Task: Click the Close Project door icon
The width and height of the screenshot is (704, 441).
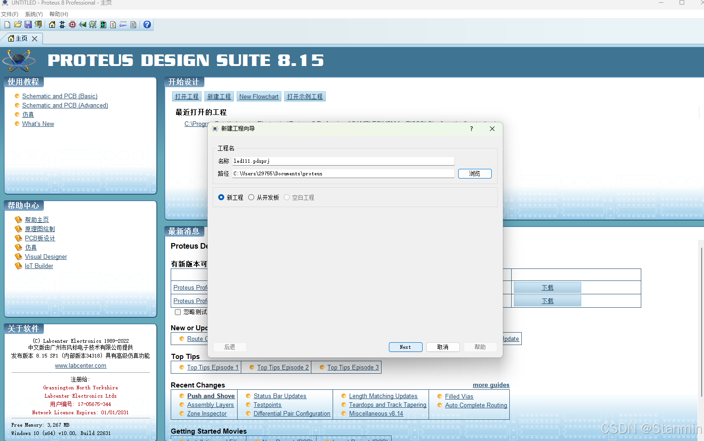Action: click(x=38, y=24)
